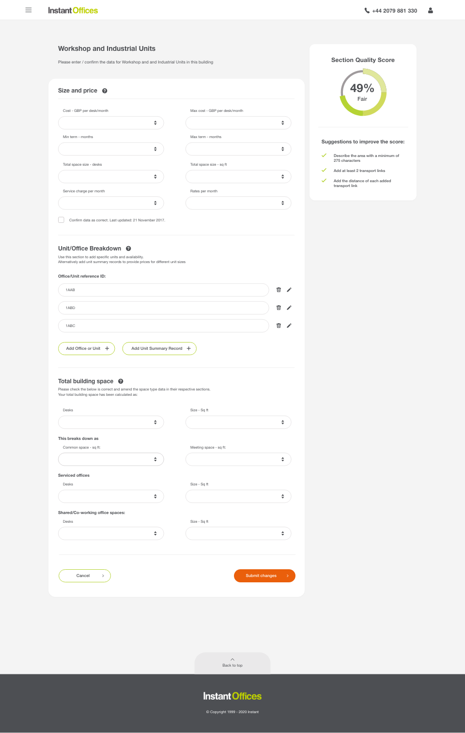Viewport: 465px width, 733px height.
Task: Click 'Section Quality Score' heading
Action: pyautogui.click(x=363, y=60)
